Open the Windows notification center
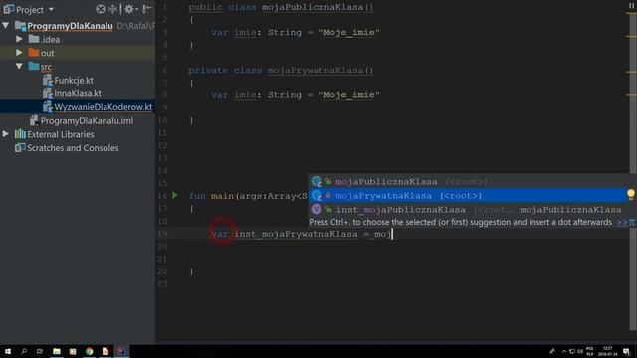Screen dimensions: 637x358 point(627,351)
